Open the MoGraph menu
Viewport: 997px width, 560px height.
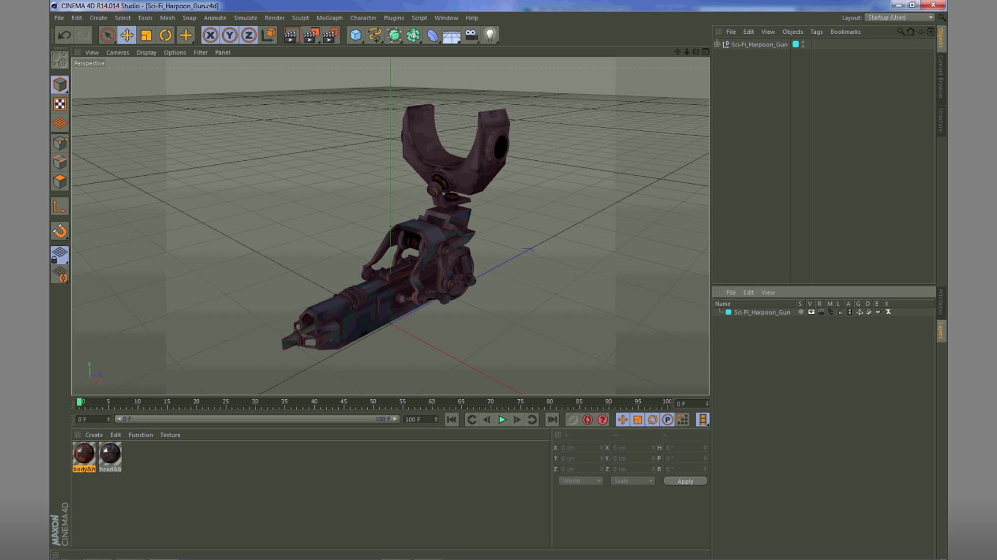click(x=329, y=18)
